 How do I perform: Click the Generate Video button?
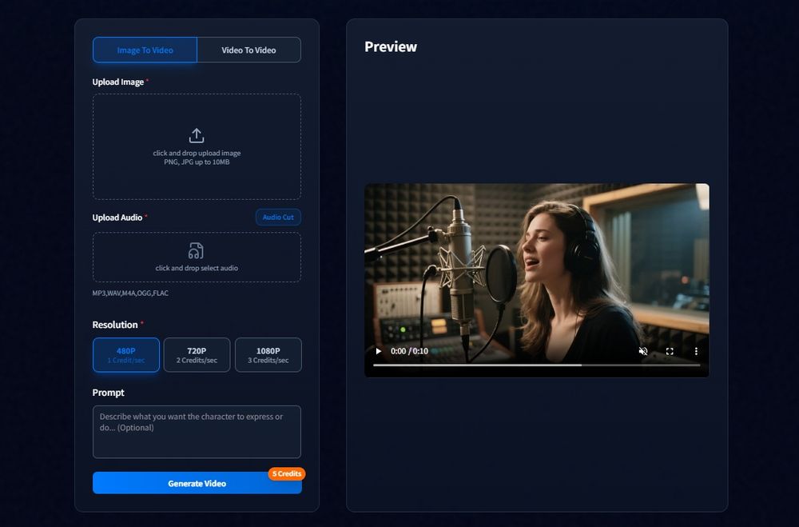197,483
